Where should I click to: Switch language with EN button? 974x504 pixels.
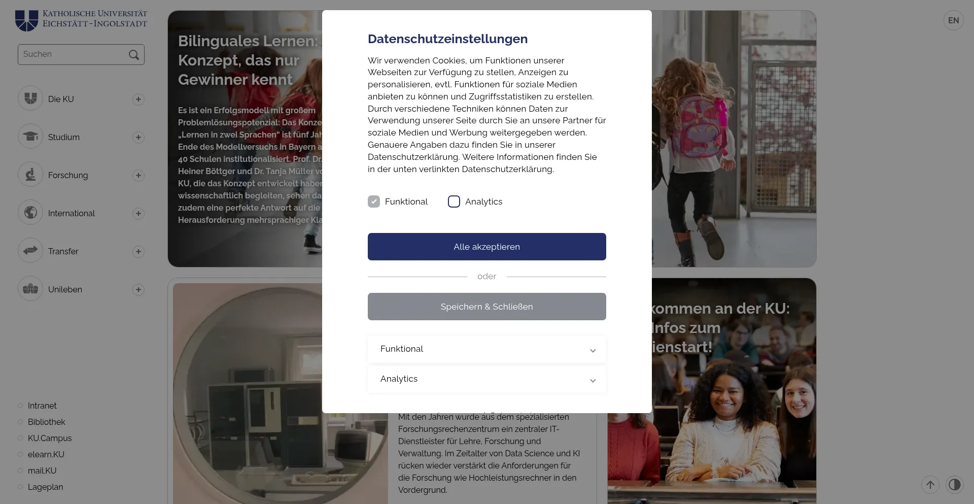(954, 20)
